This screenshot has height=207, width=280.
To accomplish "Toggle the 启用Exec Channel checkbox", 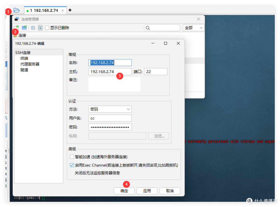I will click(x=72, y=165).
